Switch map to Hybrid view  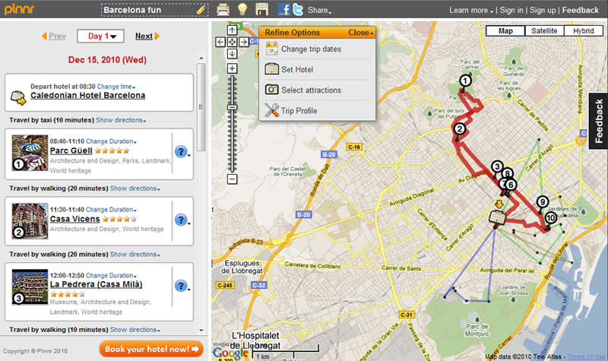point(583,30)
